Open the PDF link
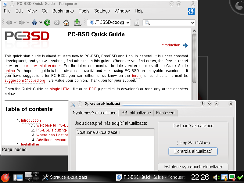 click(93, 89)
